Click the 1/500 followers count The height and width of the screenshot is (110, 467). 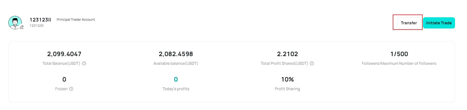tap(399, 54)
